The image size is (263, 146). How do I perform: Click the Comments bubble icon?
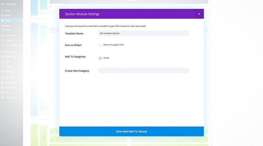coord(3,35)
